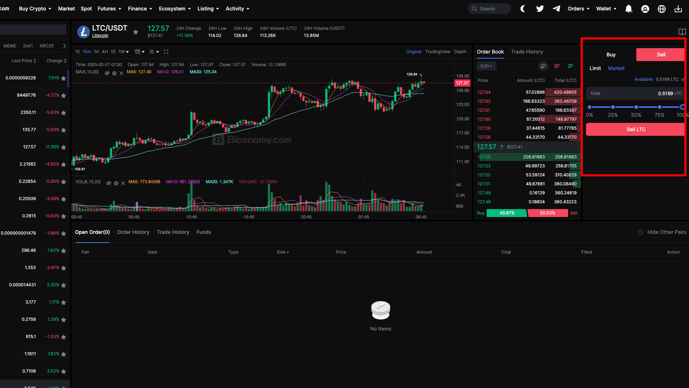689x388 pixels.
Task: Click the Litecoin logo icon
Action: [x=83, y=32]
